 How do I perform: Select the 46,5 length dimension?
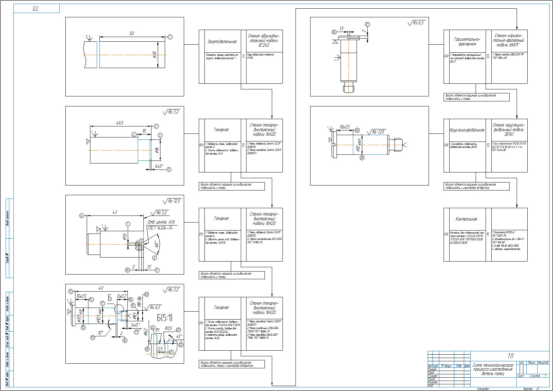[120, 123]
